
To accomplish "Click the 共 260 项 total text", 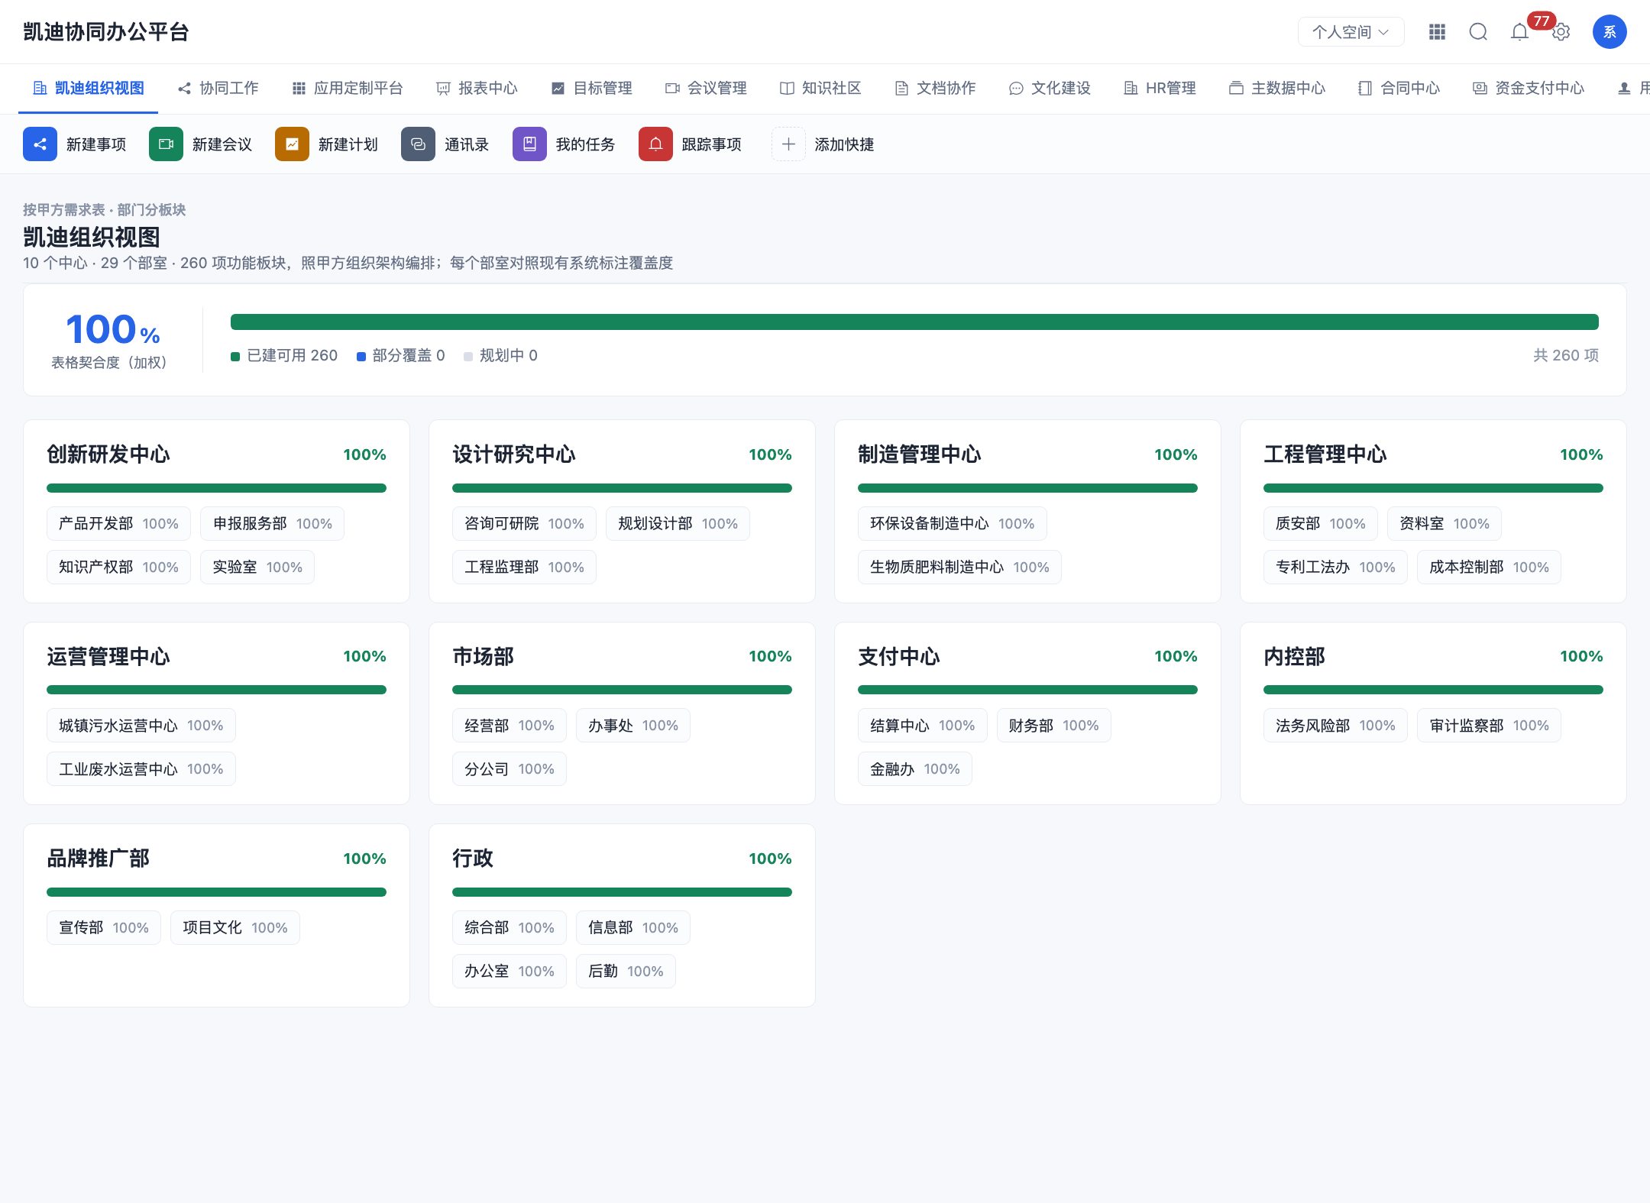I will tap(1566, 356).
